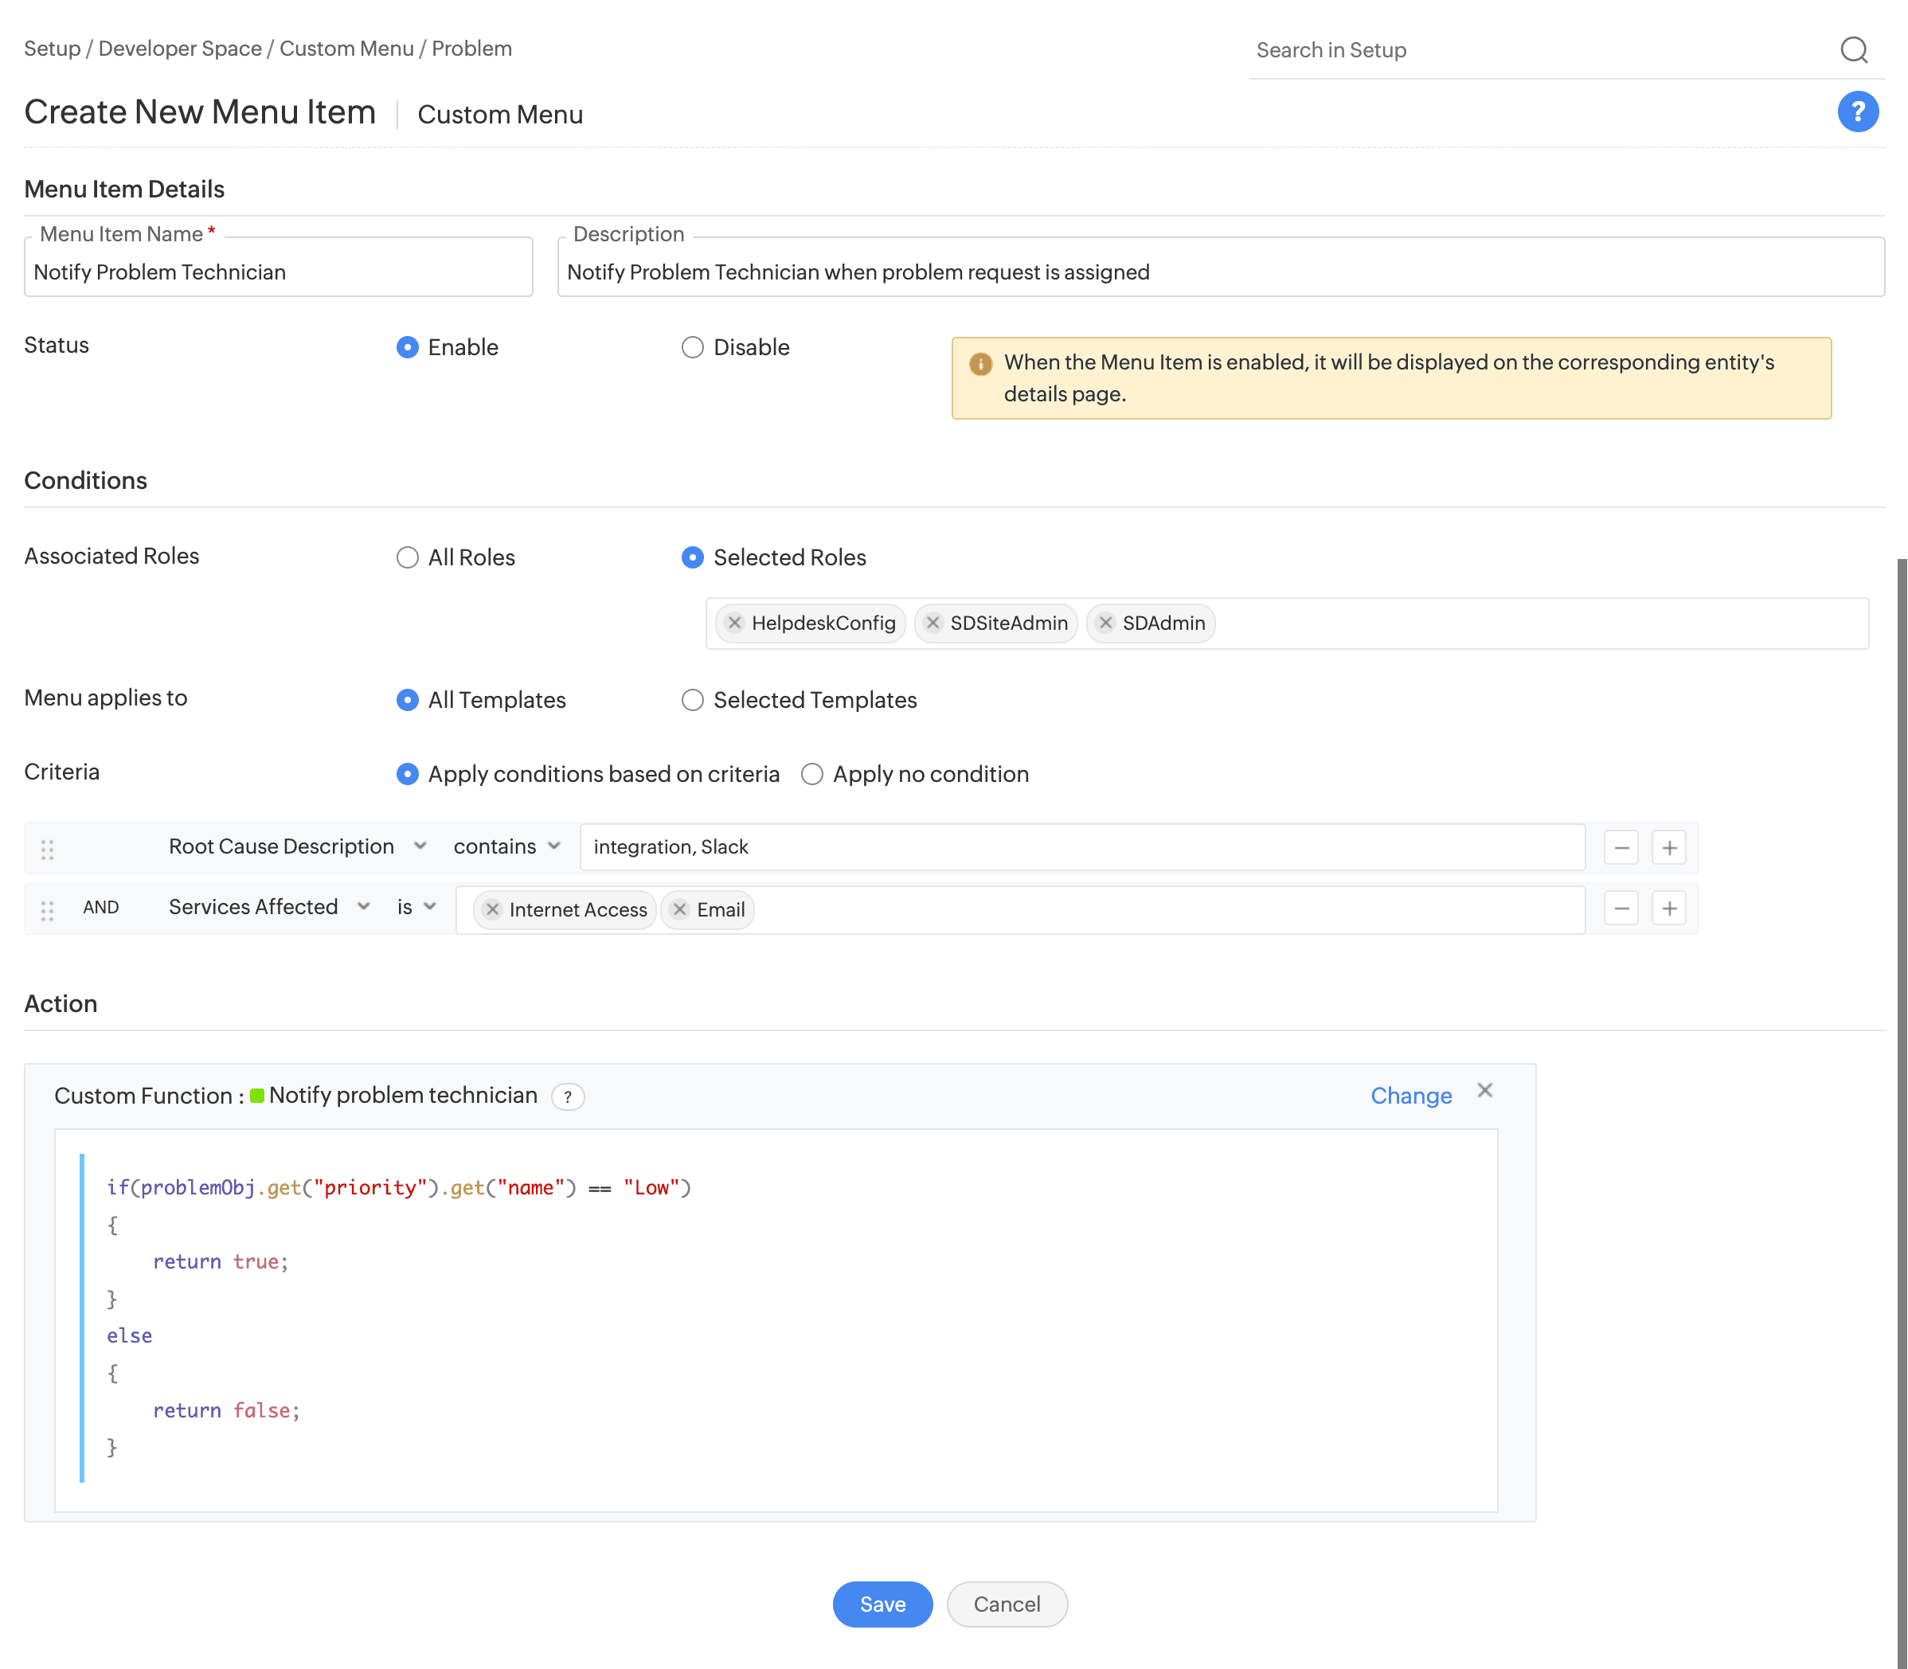Delete the Services Affected criteria row
1908x1669 pixels.
click(1621, 908)
